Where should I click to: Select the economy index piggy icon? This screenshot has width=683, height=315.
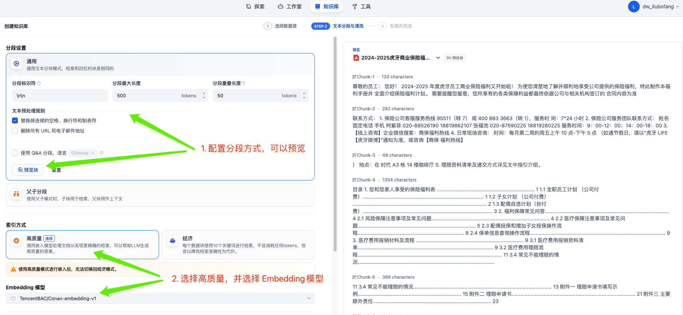pos(172,241)
